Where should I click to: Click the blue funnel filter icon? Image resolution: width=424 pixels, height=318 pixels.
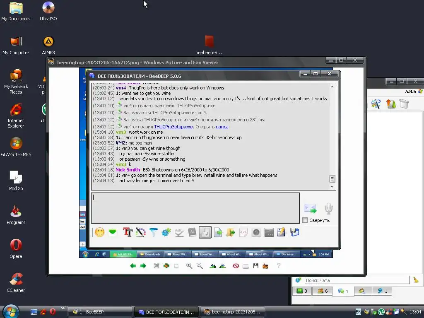click(153, 232)
